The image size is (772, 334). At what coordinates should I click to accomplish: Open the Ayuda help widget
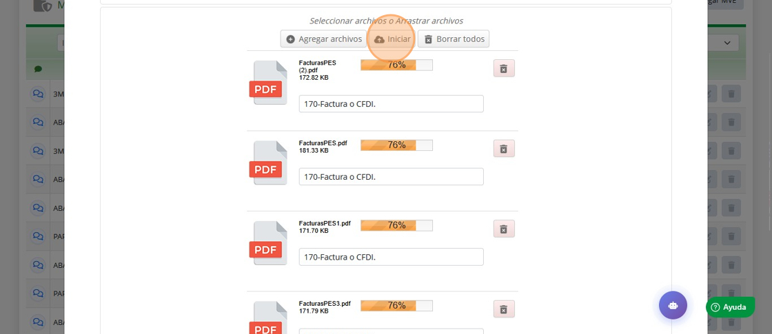click(730, 307)
